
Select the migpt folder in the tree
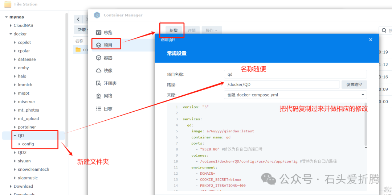click(x=24, y=94)
